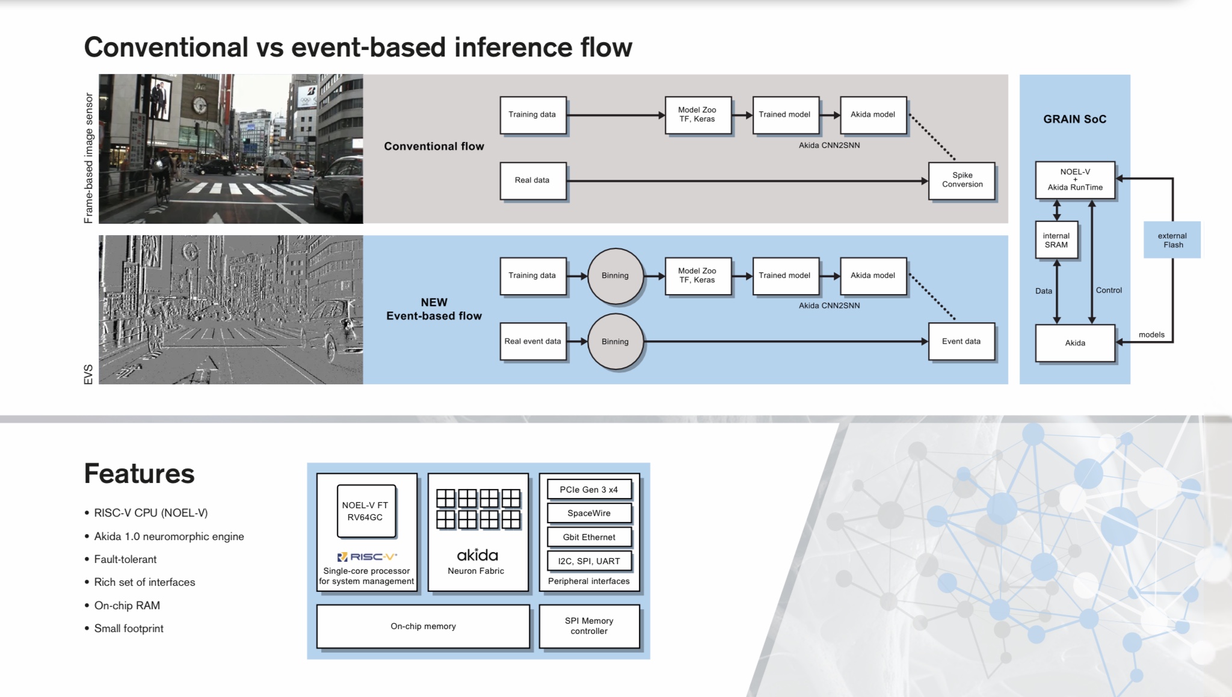Click 'Akida CNN2SNN' label in Conventional flow
This screenshot has height=697, width=1232.
[829, 146]
